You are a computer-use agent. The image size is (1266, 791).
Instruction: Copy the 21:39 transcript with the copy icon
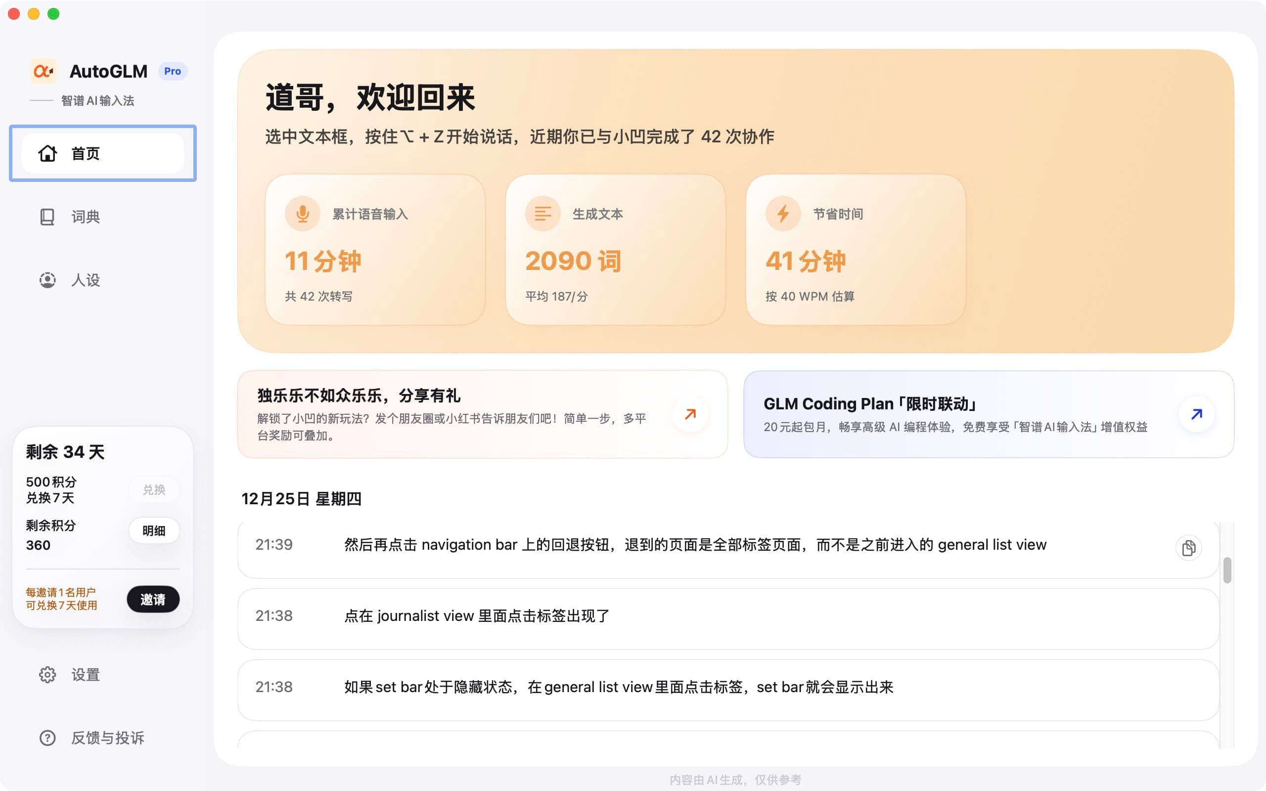pos(1188,548)
